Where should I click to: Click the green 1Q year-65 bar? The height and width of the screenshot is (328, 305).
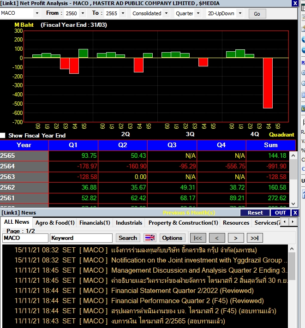(83, 54)
